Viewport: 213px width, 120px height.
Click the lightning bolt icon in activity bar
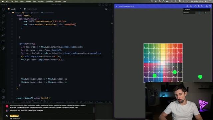3,48
